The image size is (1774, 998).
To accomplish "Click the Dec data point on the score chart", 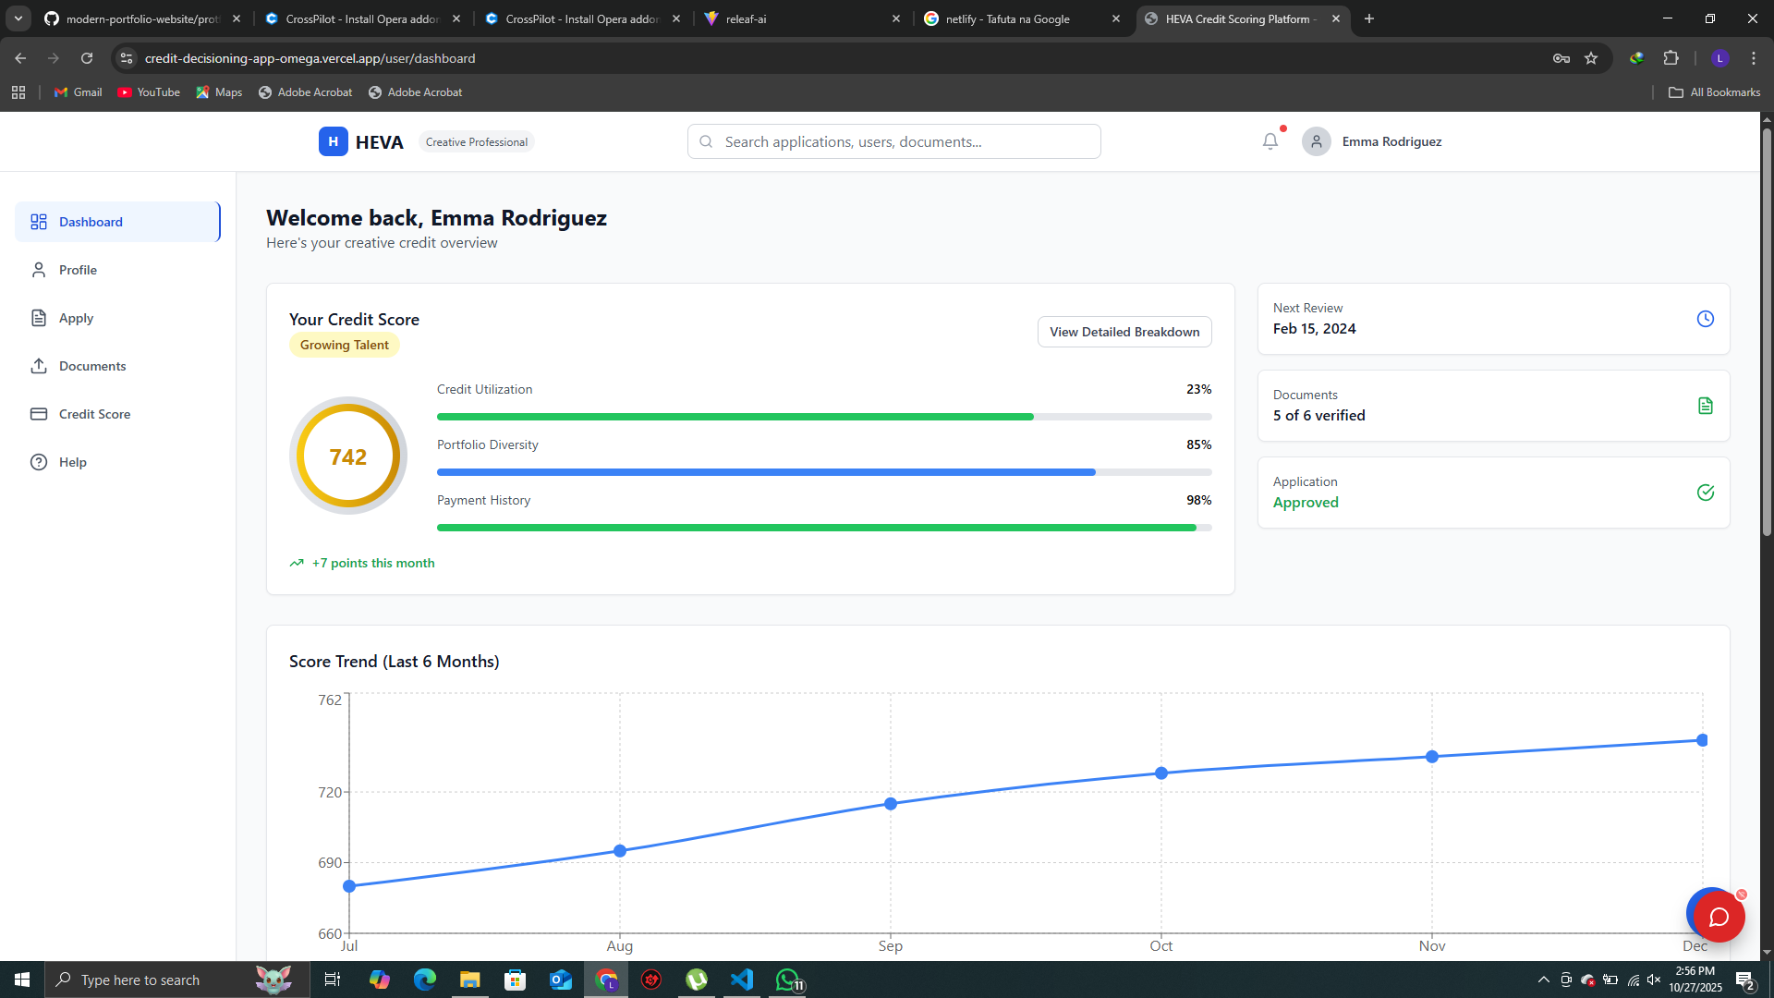I will [1702, 740].
